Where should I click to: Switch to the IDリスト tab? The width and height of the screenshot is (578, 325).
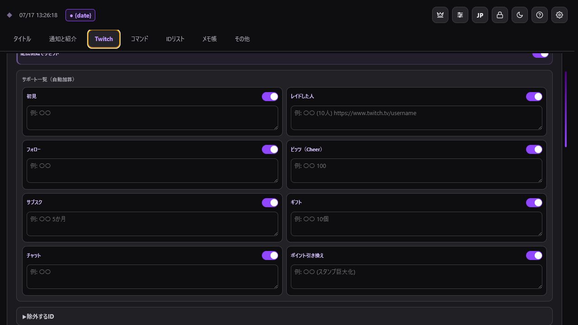tap(175, 39)
